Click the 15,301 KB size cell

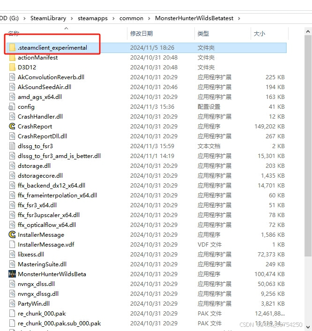[271, 156]
